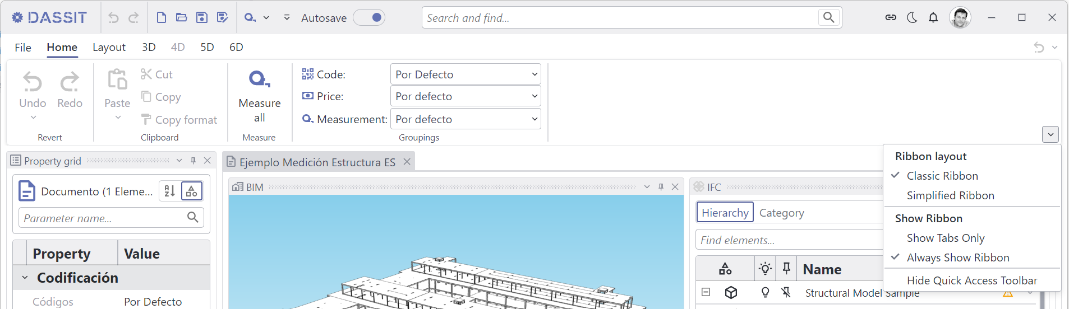Pin the BIM panel
The height and width of the screenshot is (309, 1069).
pos(661,187)
